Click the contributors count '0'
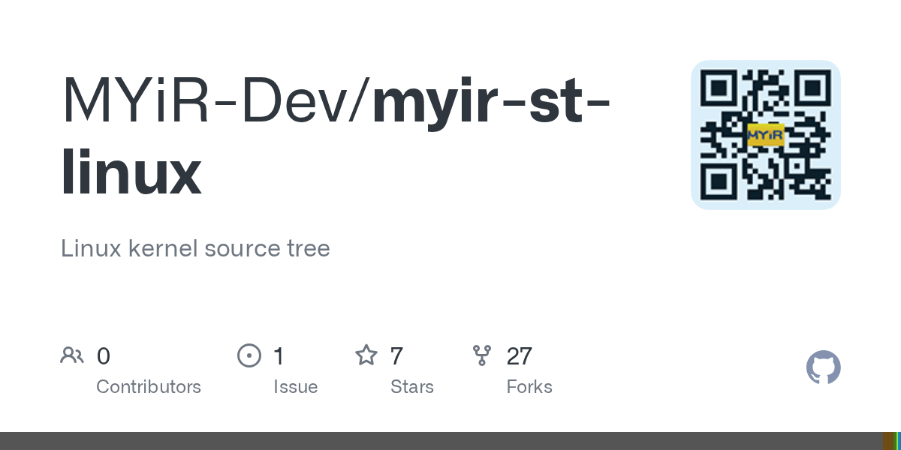901x450 pixels. coord(104,356)
